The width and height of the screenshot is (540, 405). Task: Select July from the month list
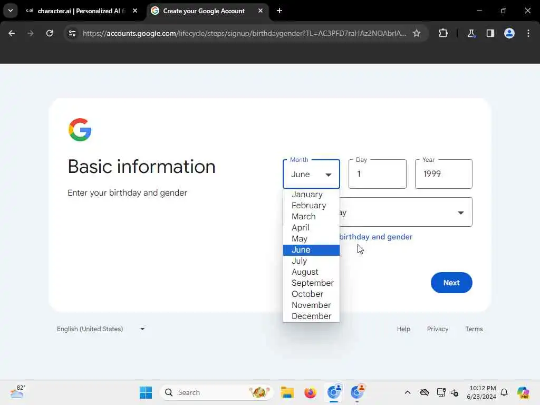point(311,261)
